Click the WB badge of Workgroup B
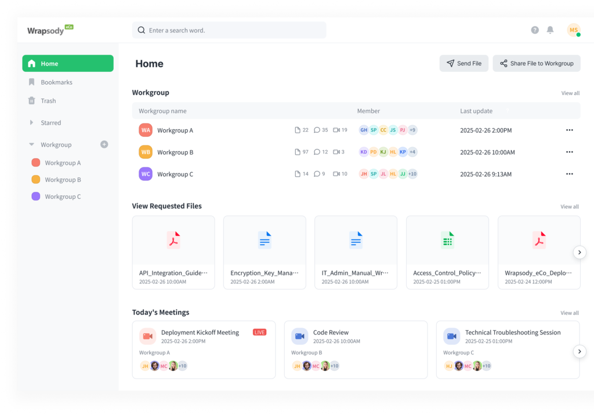The height and width of the screenshot is (415, 594). click(146, 152)
